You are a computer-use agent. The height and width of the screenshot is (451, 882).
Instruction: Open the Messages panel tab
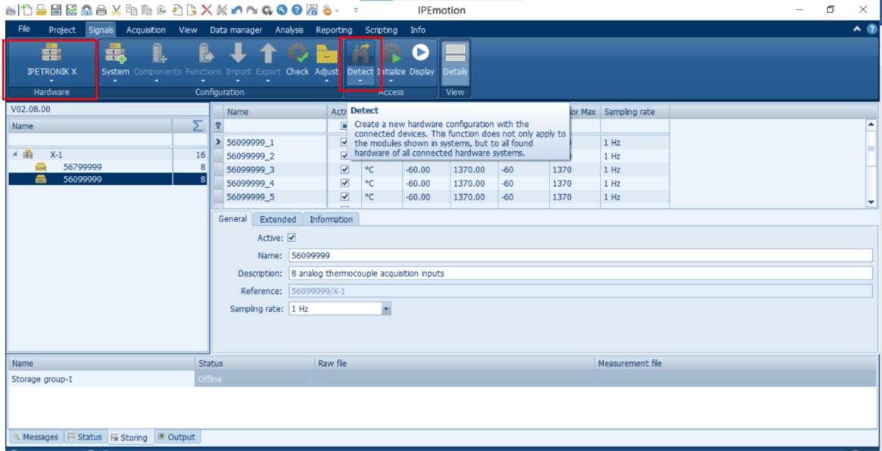pyautogui.click(x=35, y=437)
